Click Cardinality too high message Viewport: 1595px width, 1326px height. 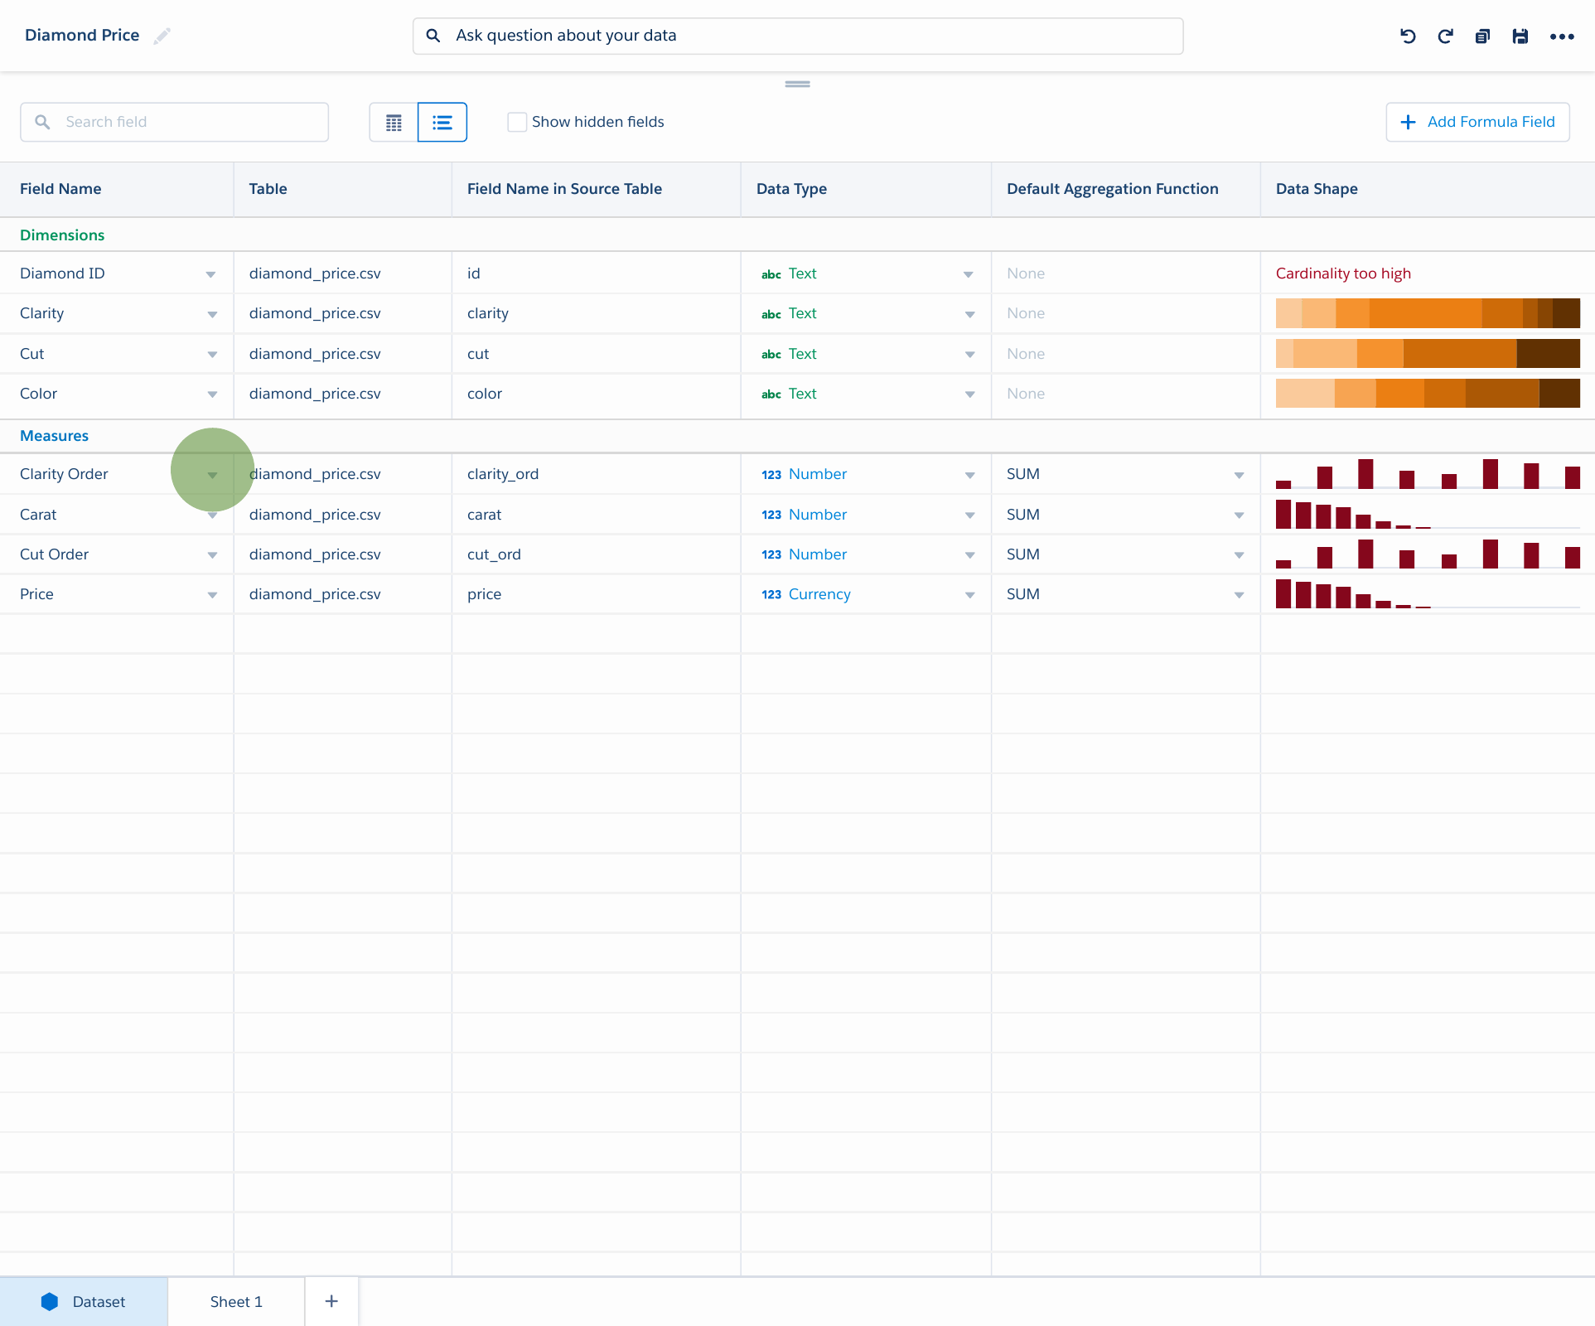(1343, 273)
